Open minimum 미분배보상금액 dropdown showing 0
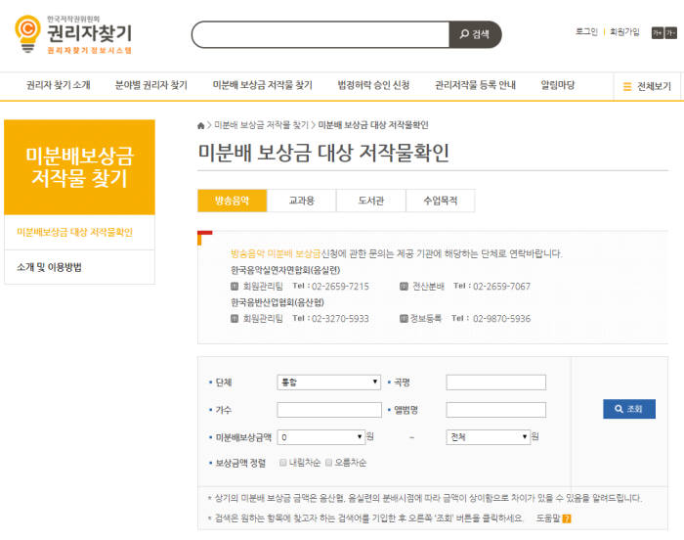Viewport: 684px width, 540px height. [x=321, y=437]
